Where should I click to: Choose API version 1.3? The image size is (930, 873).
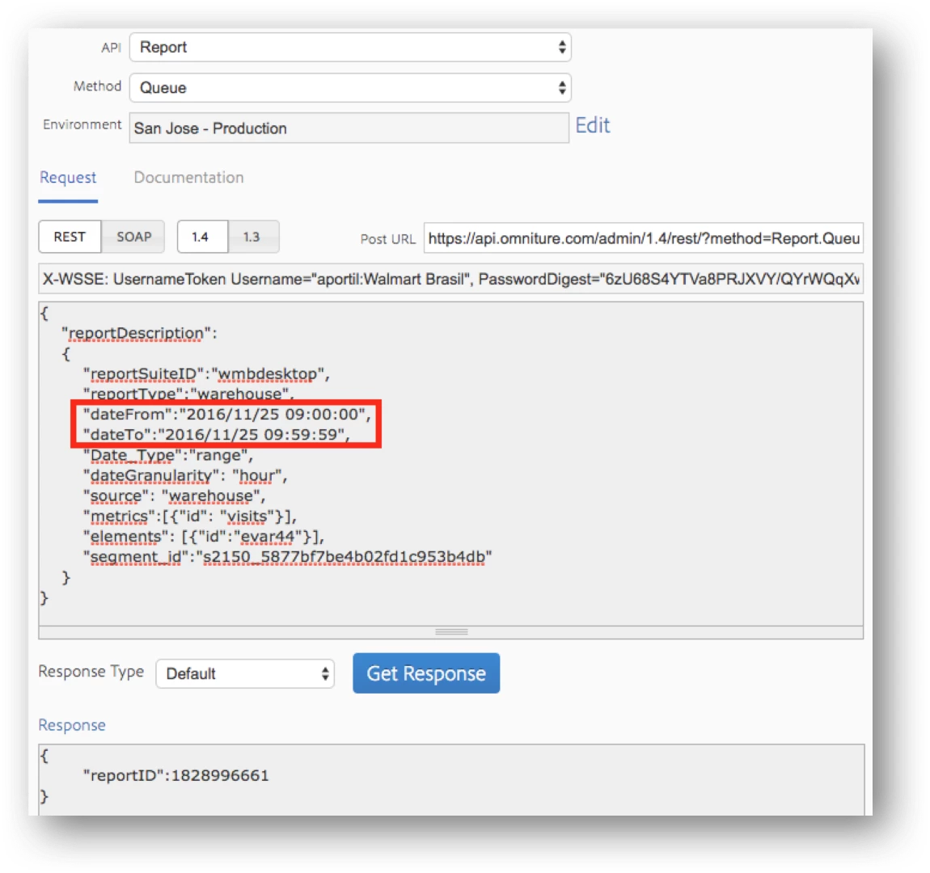[252, 237]
